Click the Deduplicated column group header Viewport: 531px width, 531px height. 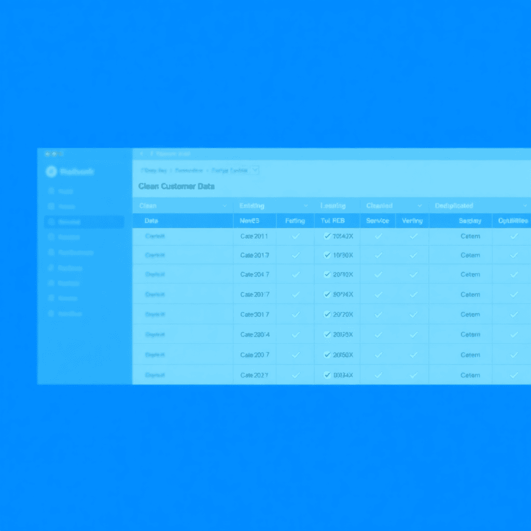click(454, 206)
